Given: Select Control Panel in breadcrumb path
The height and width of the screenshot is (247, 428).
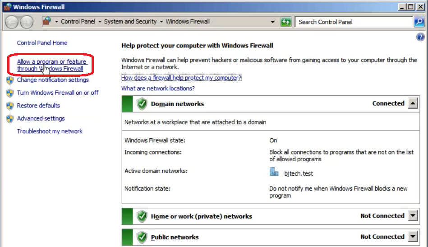Looking at the screenshot, I should coord(78,22).
